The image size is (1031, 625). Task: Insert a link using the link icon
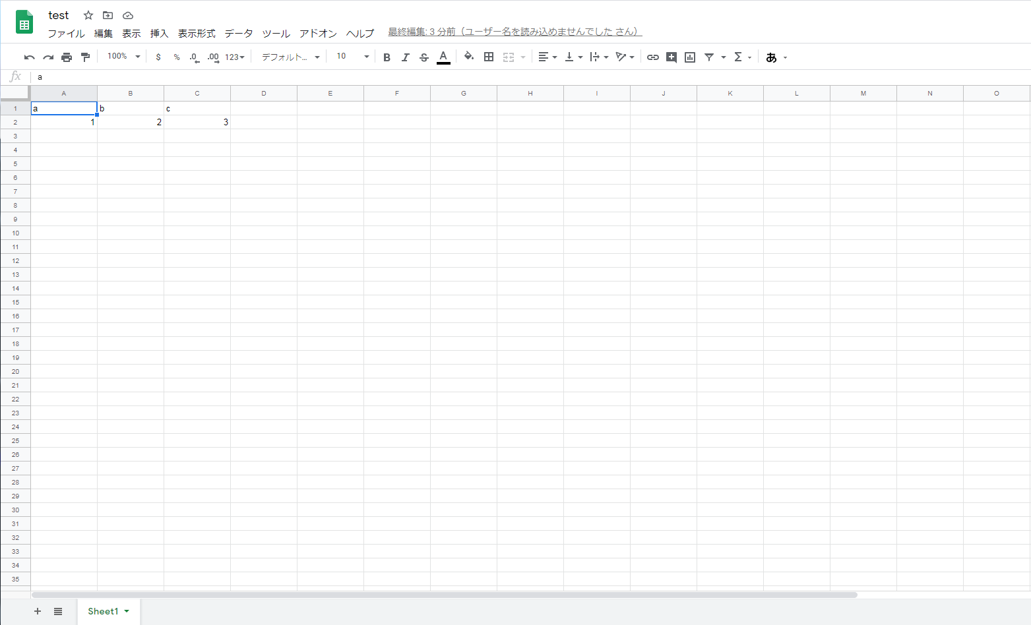point(652,57)
